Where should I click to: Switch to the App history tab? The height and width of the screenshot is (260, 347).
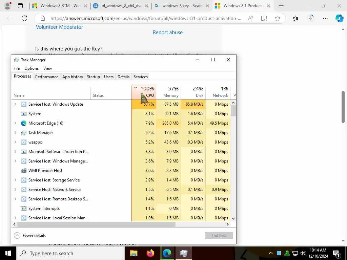click(73, 77)
